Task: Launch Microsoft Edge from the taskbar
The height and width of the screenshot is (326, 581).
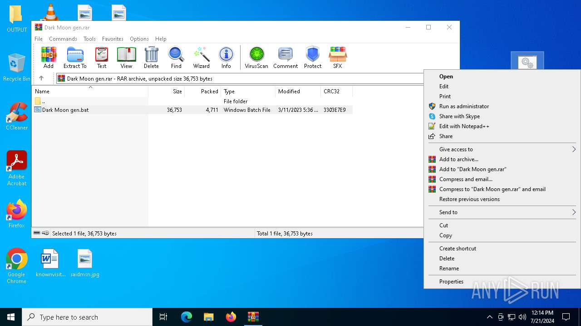Action: pyautogui.click(x=187, y=317)
